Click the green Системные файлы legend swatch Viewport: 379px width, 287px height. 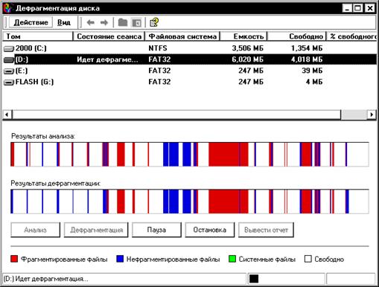point(232,259)
